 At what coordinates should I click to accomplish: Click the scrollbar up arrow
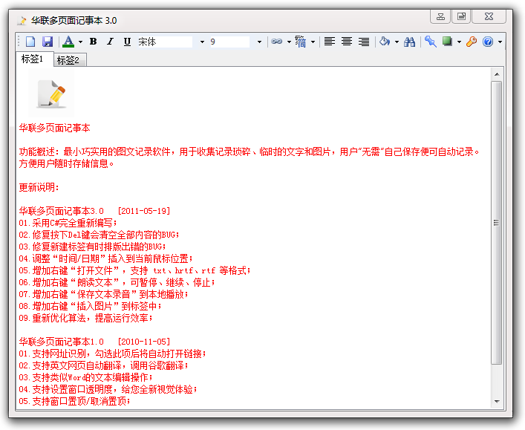(x=497, y=74)
